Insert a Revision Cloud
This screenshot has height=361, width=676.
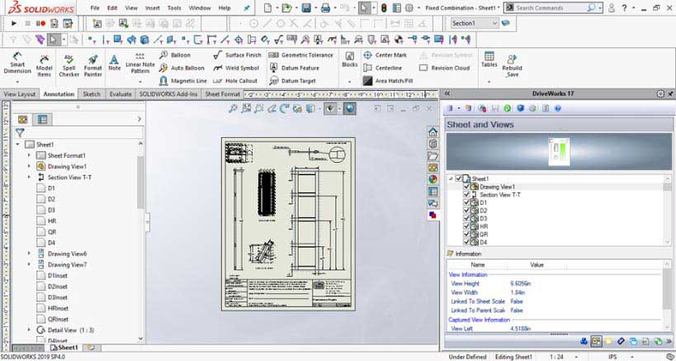445,68
